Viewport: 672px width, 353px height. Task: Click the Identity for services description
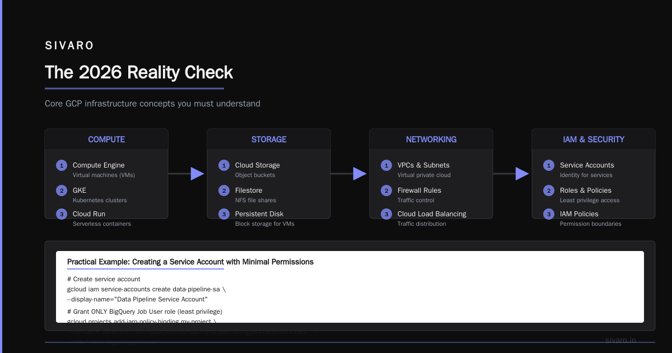[x=586, y=175]
